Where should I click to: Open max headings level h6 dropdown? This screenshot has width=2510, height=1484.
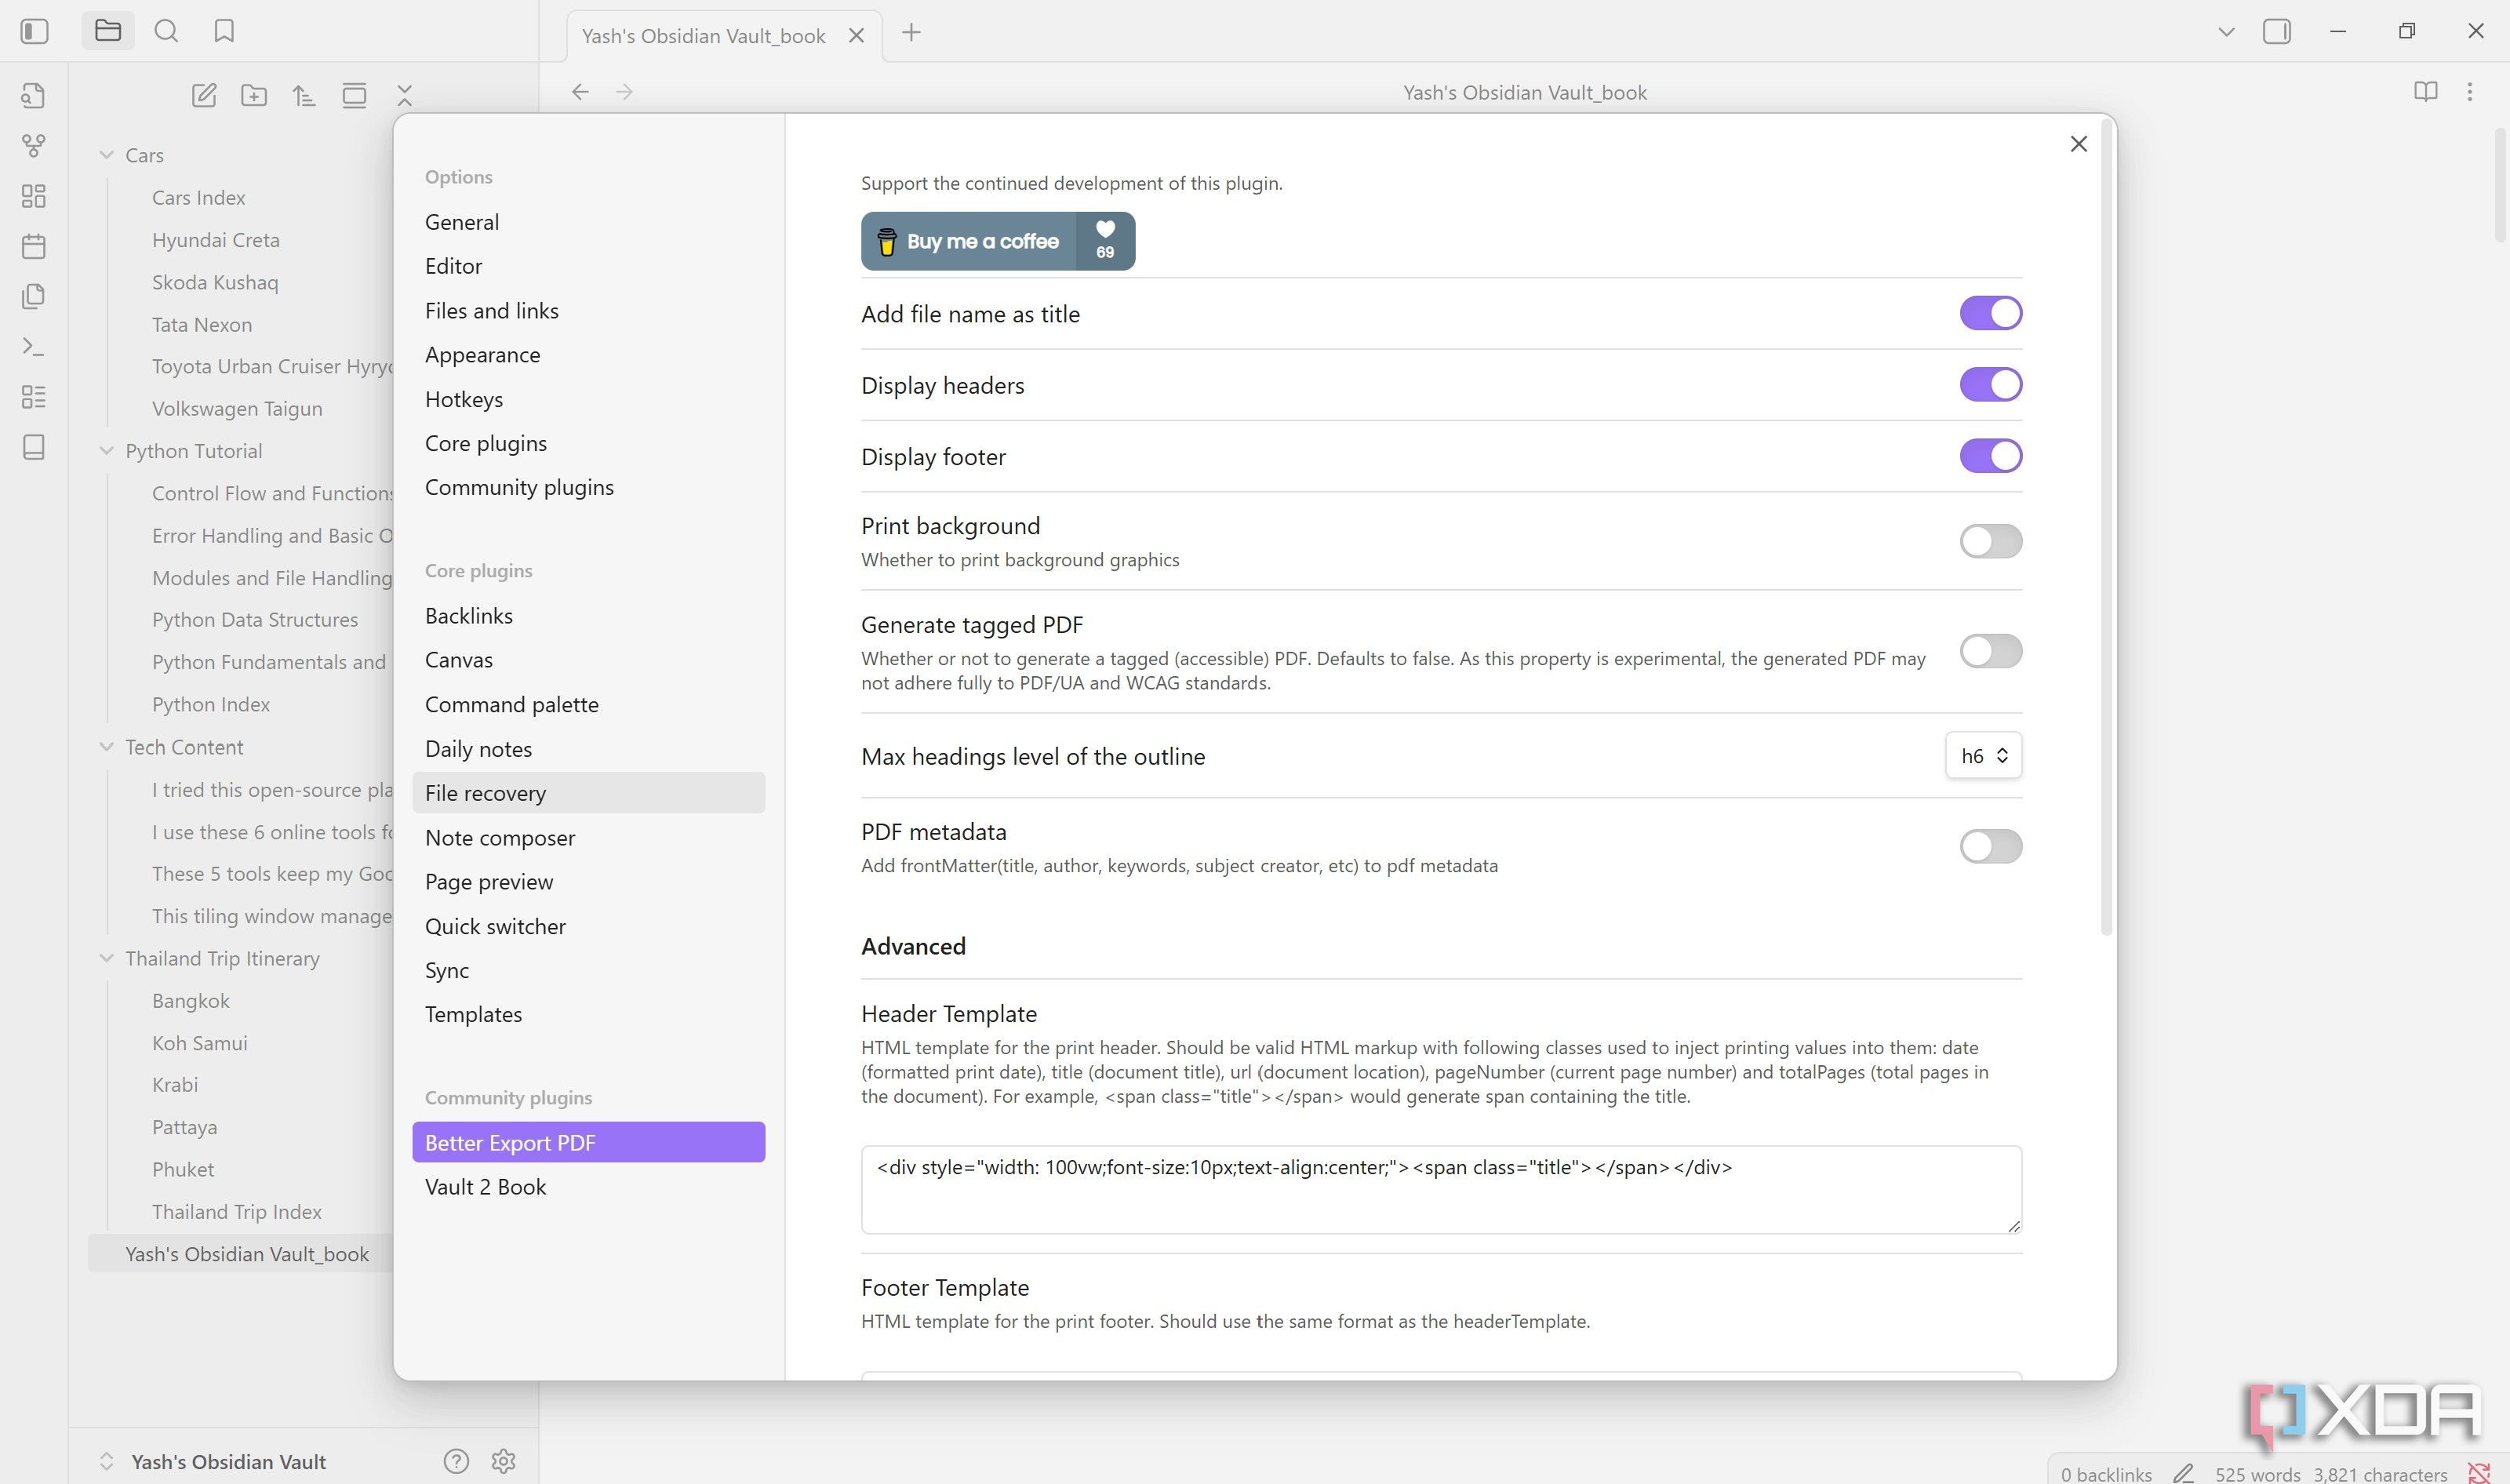click(1983, 755)
